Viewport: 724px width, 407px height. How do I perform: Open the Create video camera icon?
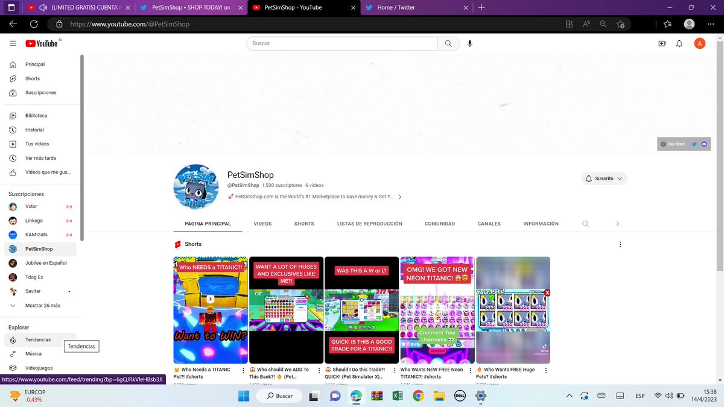(x=662, y=43)
